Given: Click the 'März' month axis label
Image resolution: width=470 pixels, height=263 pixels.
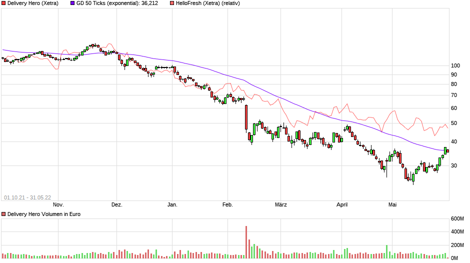Looking at the screenshot, I should [x=281, y=205].
